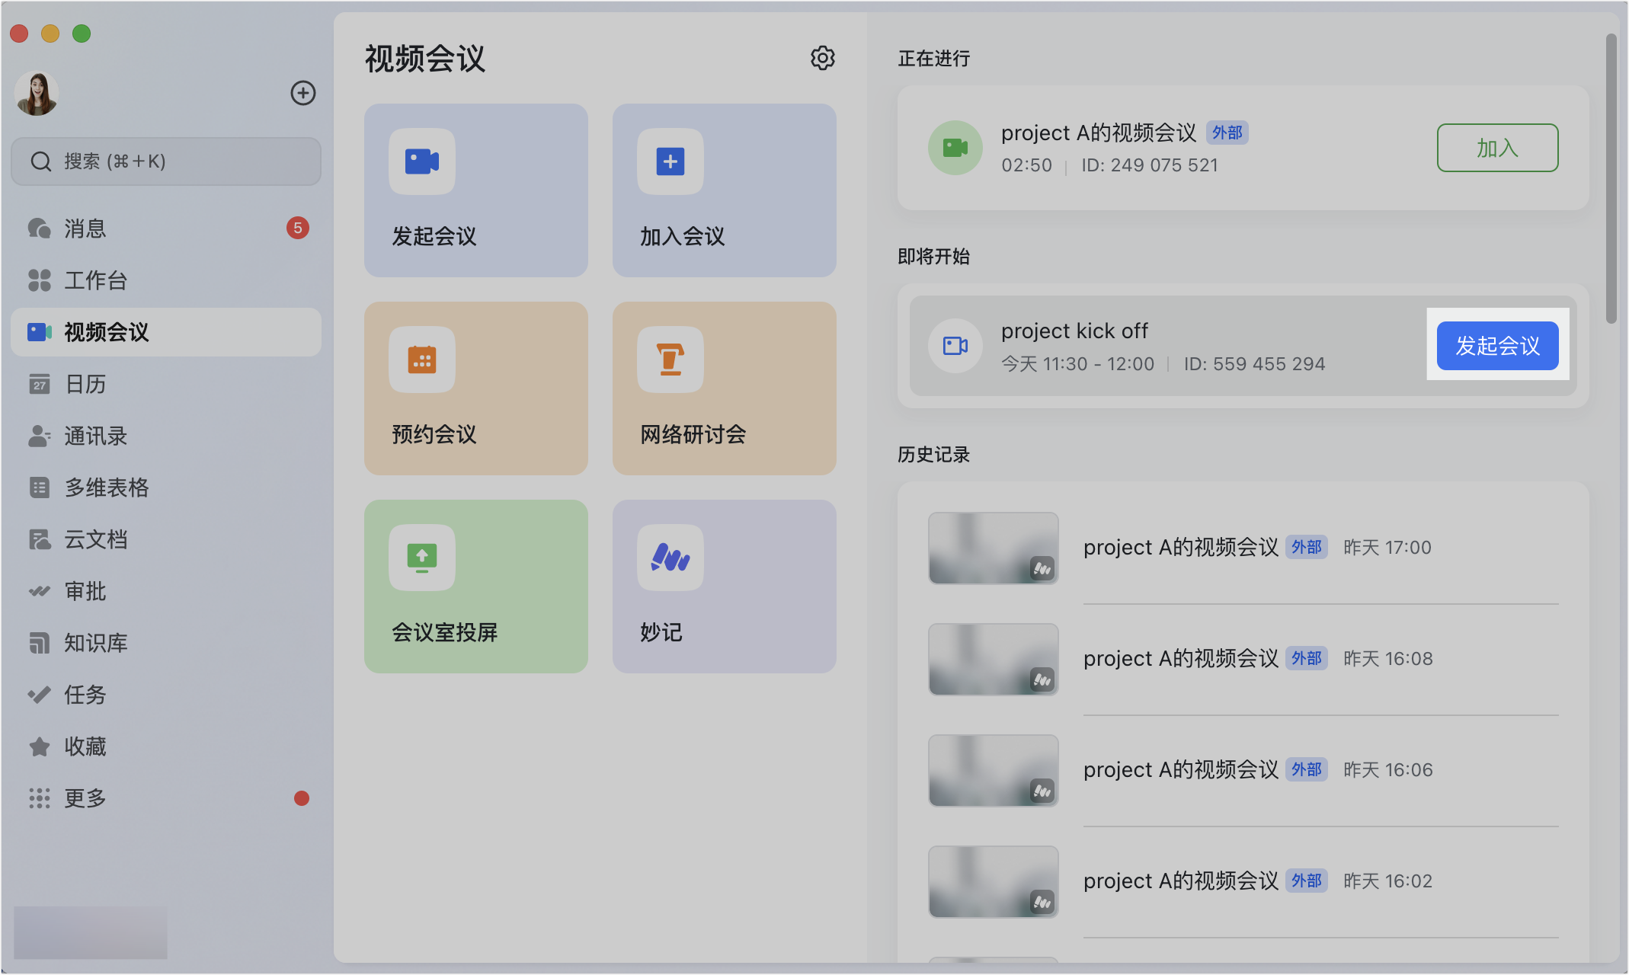
Task: Click meeting ID 249 075 521
Action: (1150, 165)
